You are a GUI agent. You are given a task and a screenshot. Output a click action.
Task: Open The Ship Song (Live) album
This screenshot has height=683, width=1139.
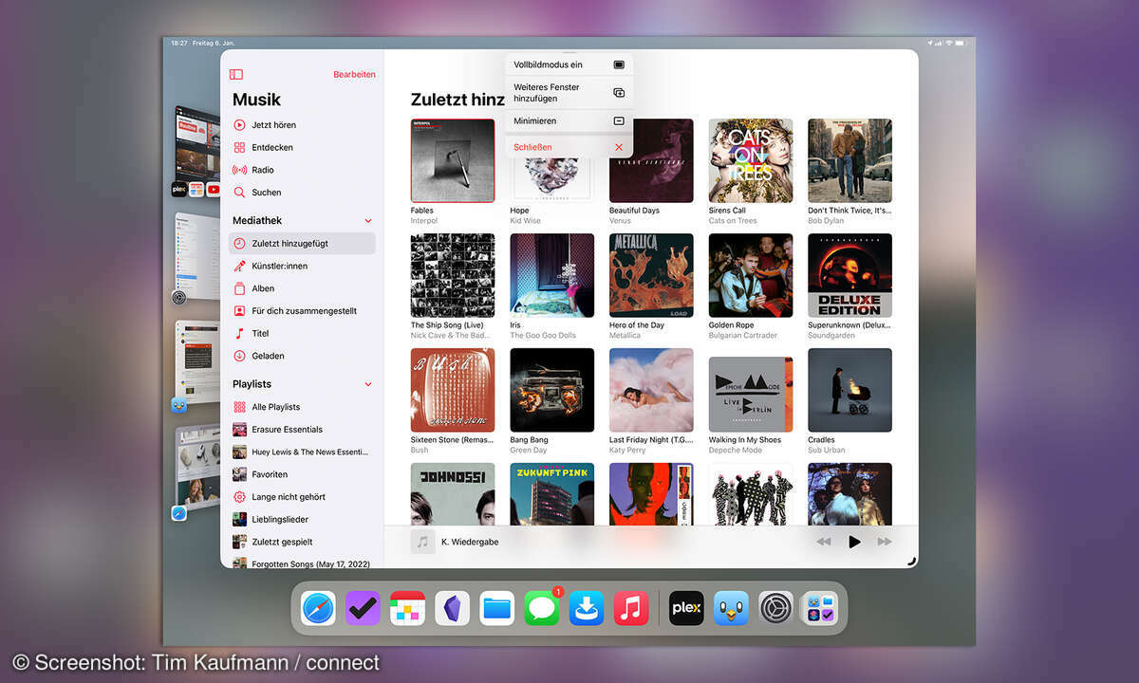pyautogui.click(x=453, y=275)
